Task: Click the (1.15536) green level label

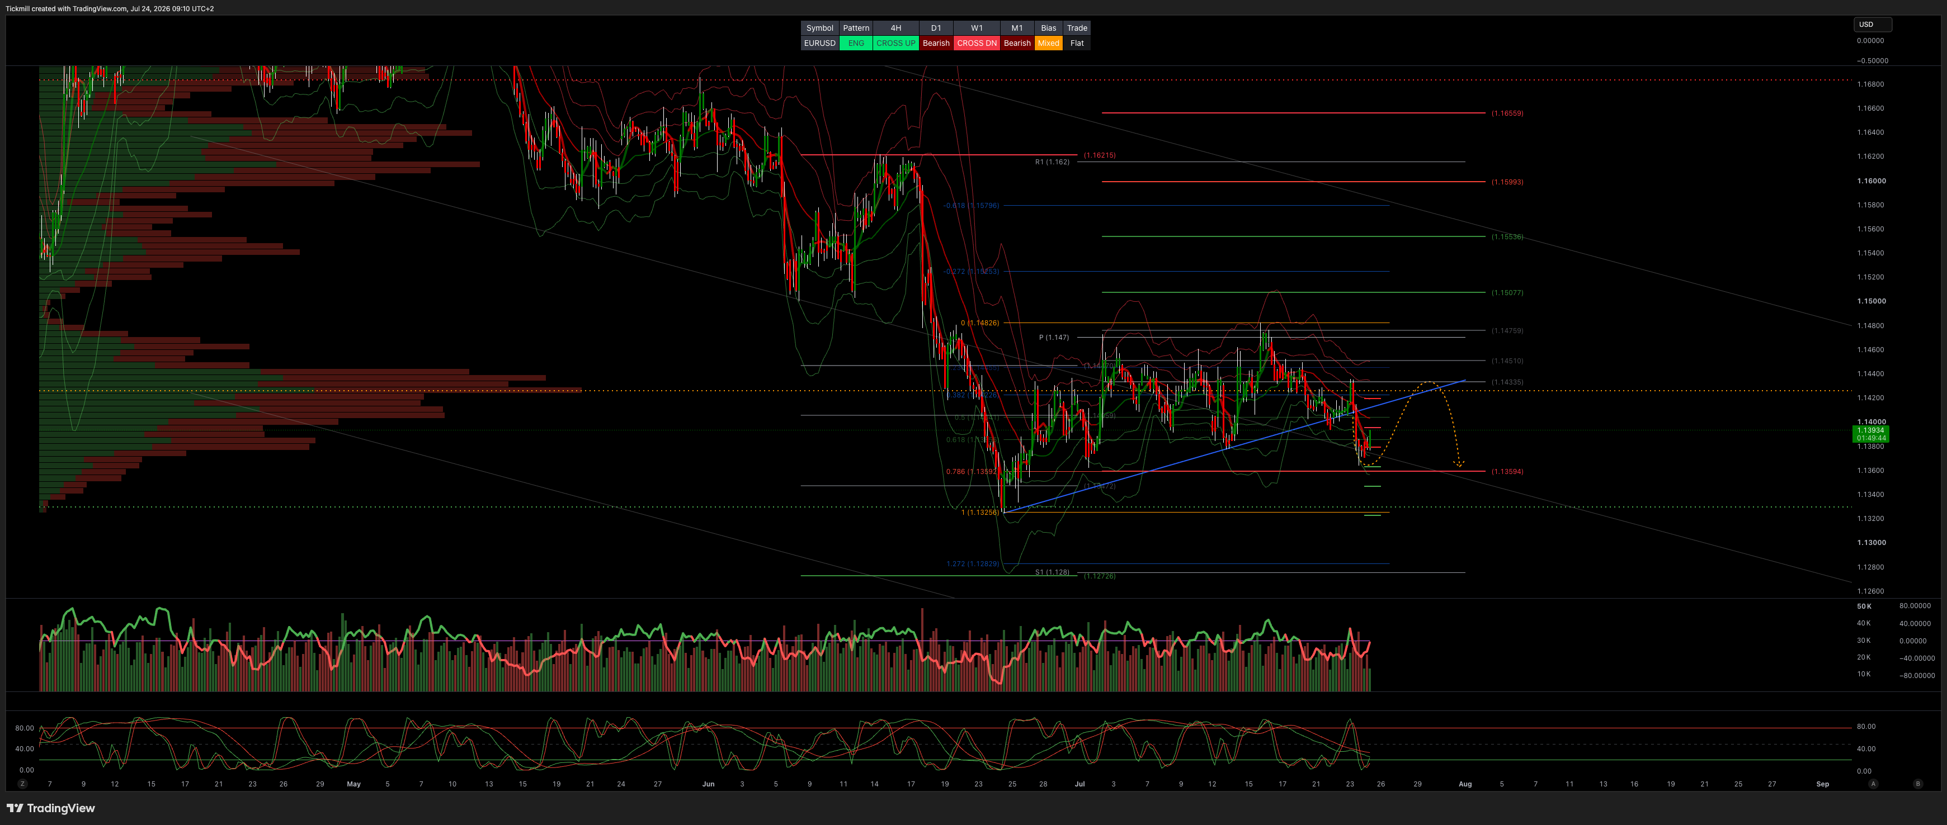Action: [x=1507, y=236]
